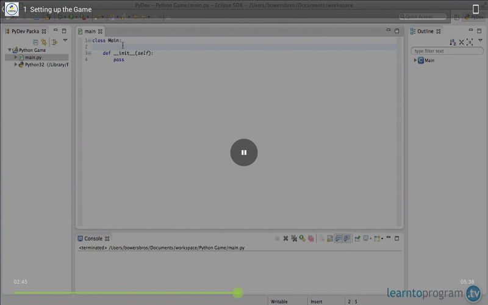The image size is (488, 305).
Task: Toggle Scroll Lock in the Console
Action: (330, 239)
